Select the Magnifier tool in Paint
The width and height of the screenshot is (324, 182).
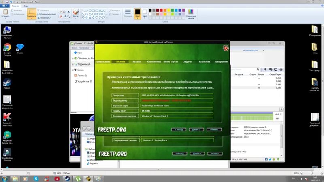[68, 16]
